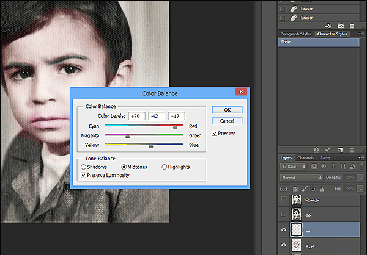Delete current state with History panel trash icon
The height and width of the screenshot is (255, 367).
point(352,26)
